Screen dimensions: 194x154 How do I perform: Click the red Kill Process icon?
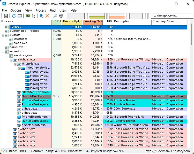pyautogui.click(x=47, y=16)
